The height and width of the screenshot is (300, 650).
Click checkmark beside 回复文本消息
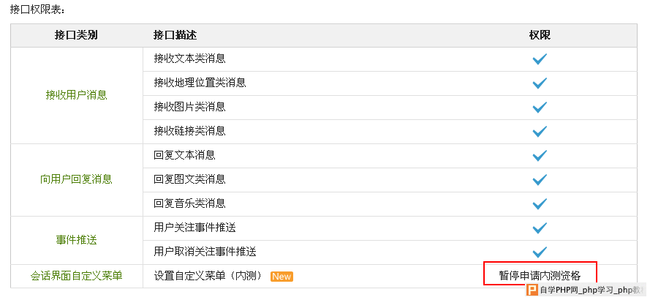coord(540,156)
